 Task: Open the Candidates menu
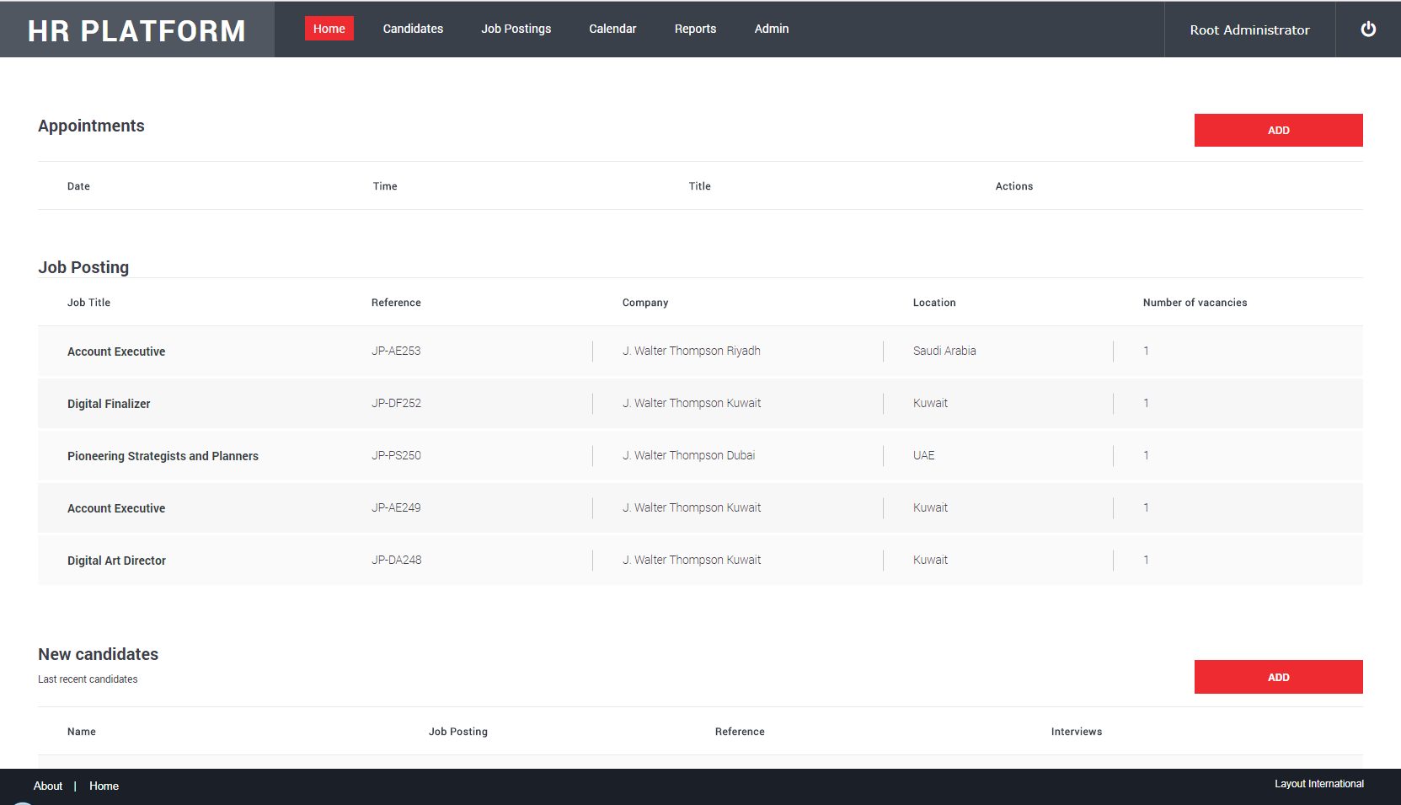point(413,29)
